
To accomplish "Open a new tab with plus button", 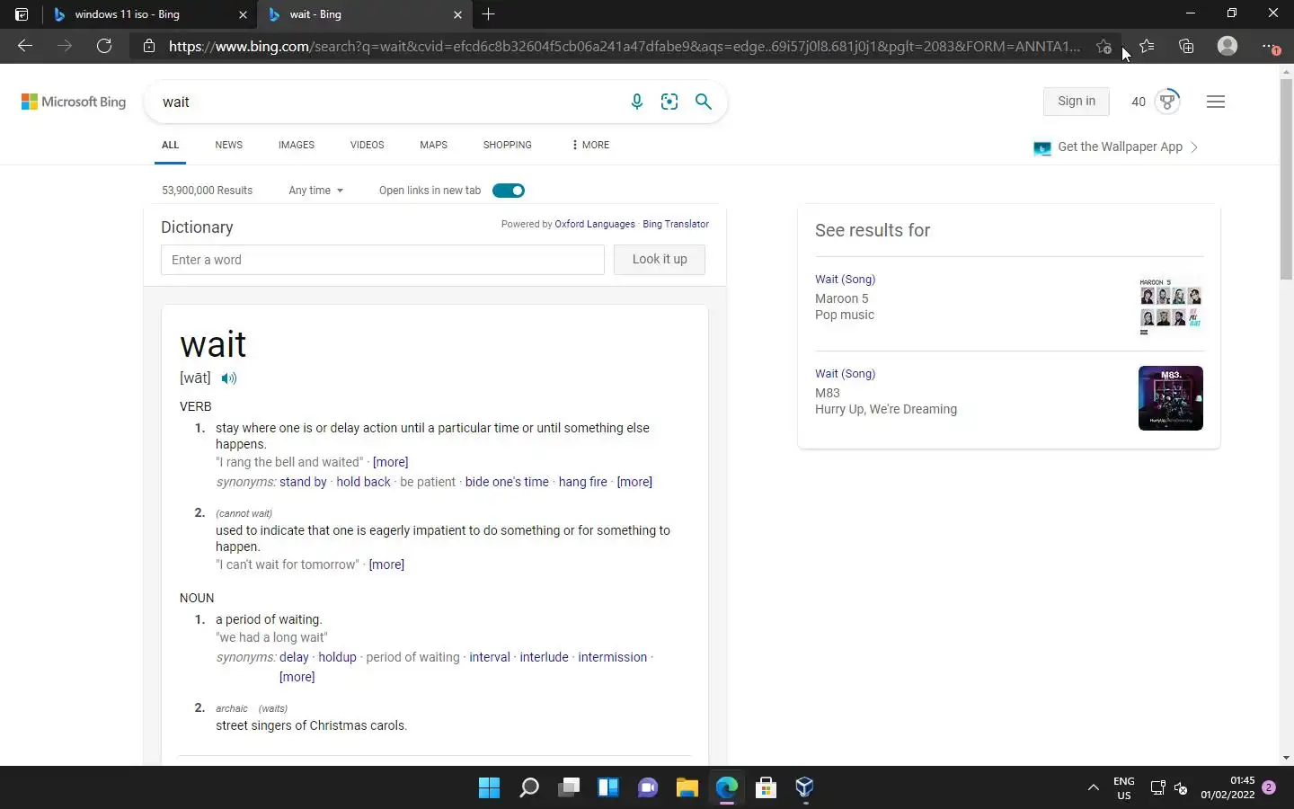I will click(x=488, y=14).
